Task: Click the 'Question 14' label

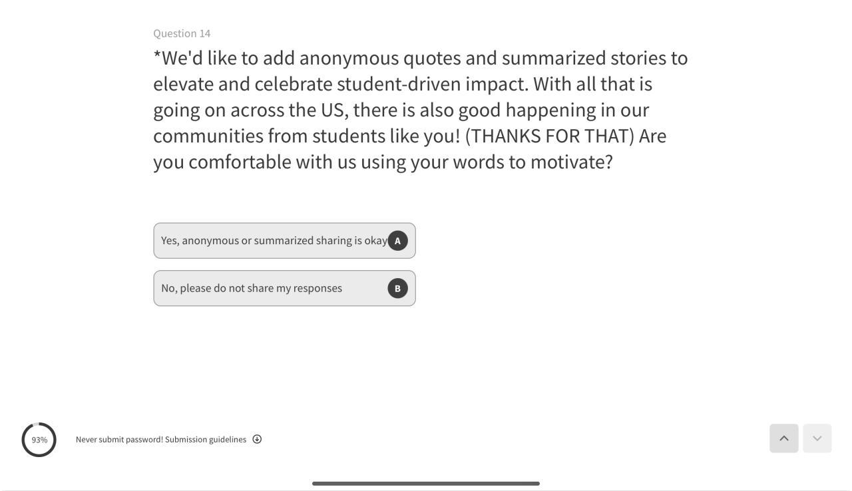Action: coord(182,33)
